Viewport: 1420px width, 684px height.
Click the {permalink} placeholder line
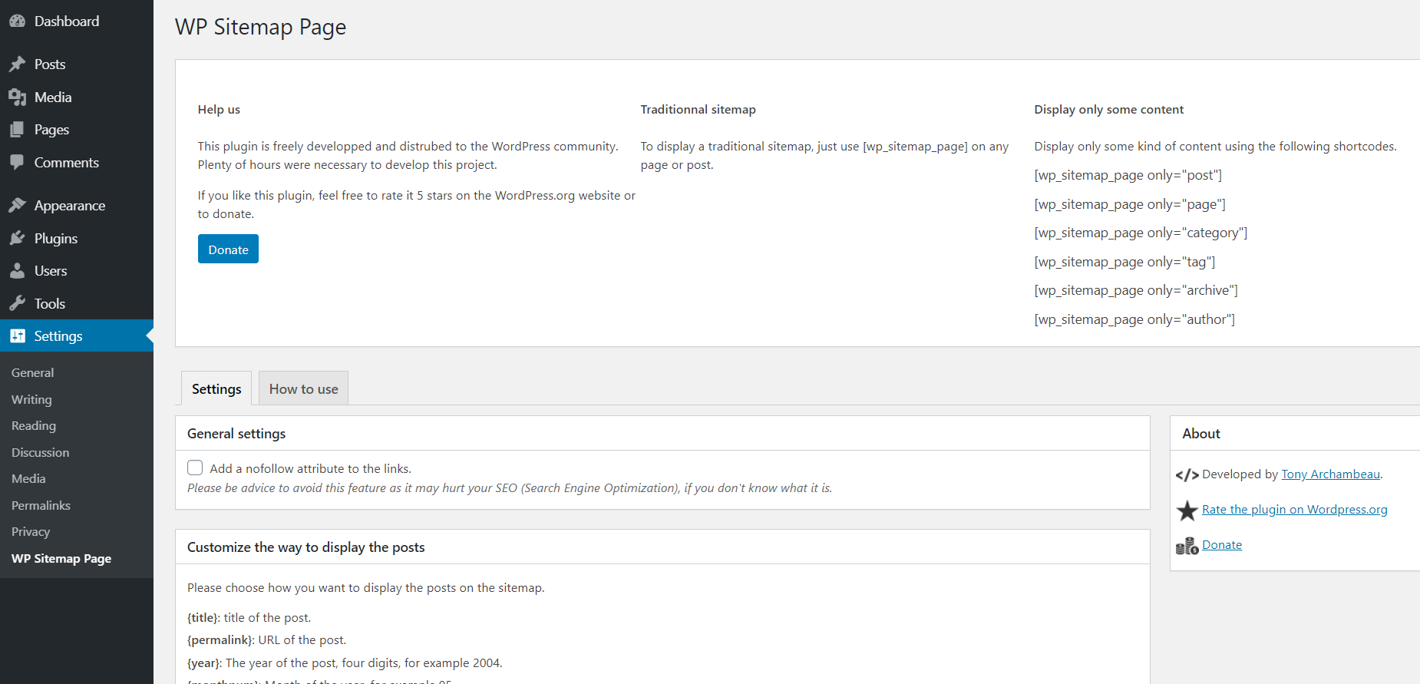[x=267, y=639]
